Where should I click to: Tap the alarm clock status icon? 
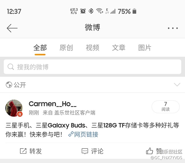coord(83,11)
